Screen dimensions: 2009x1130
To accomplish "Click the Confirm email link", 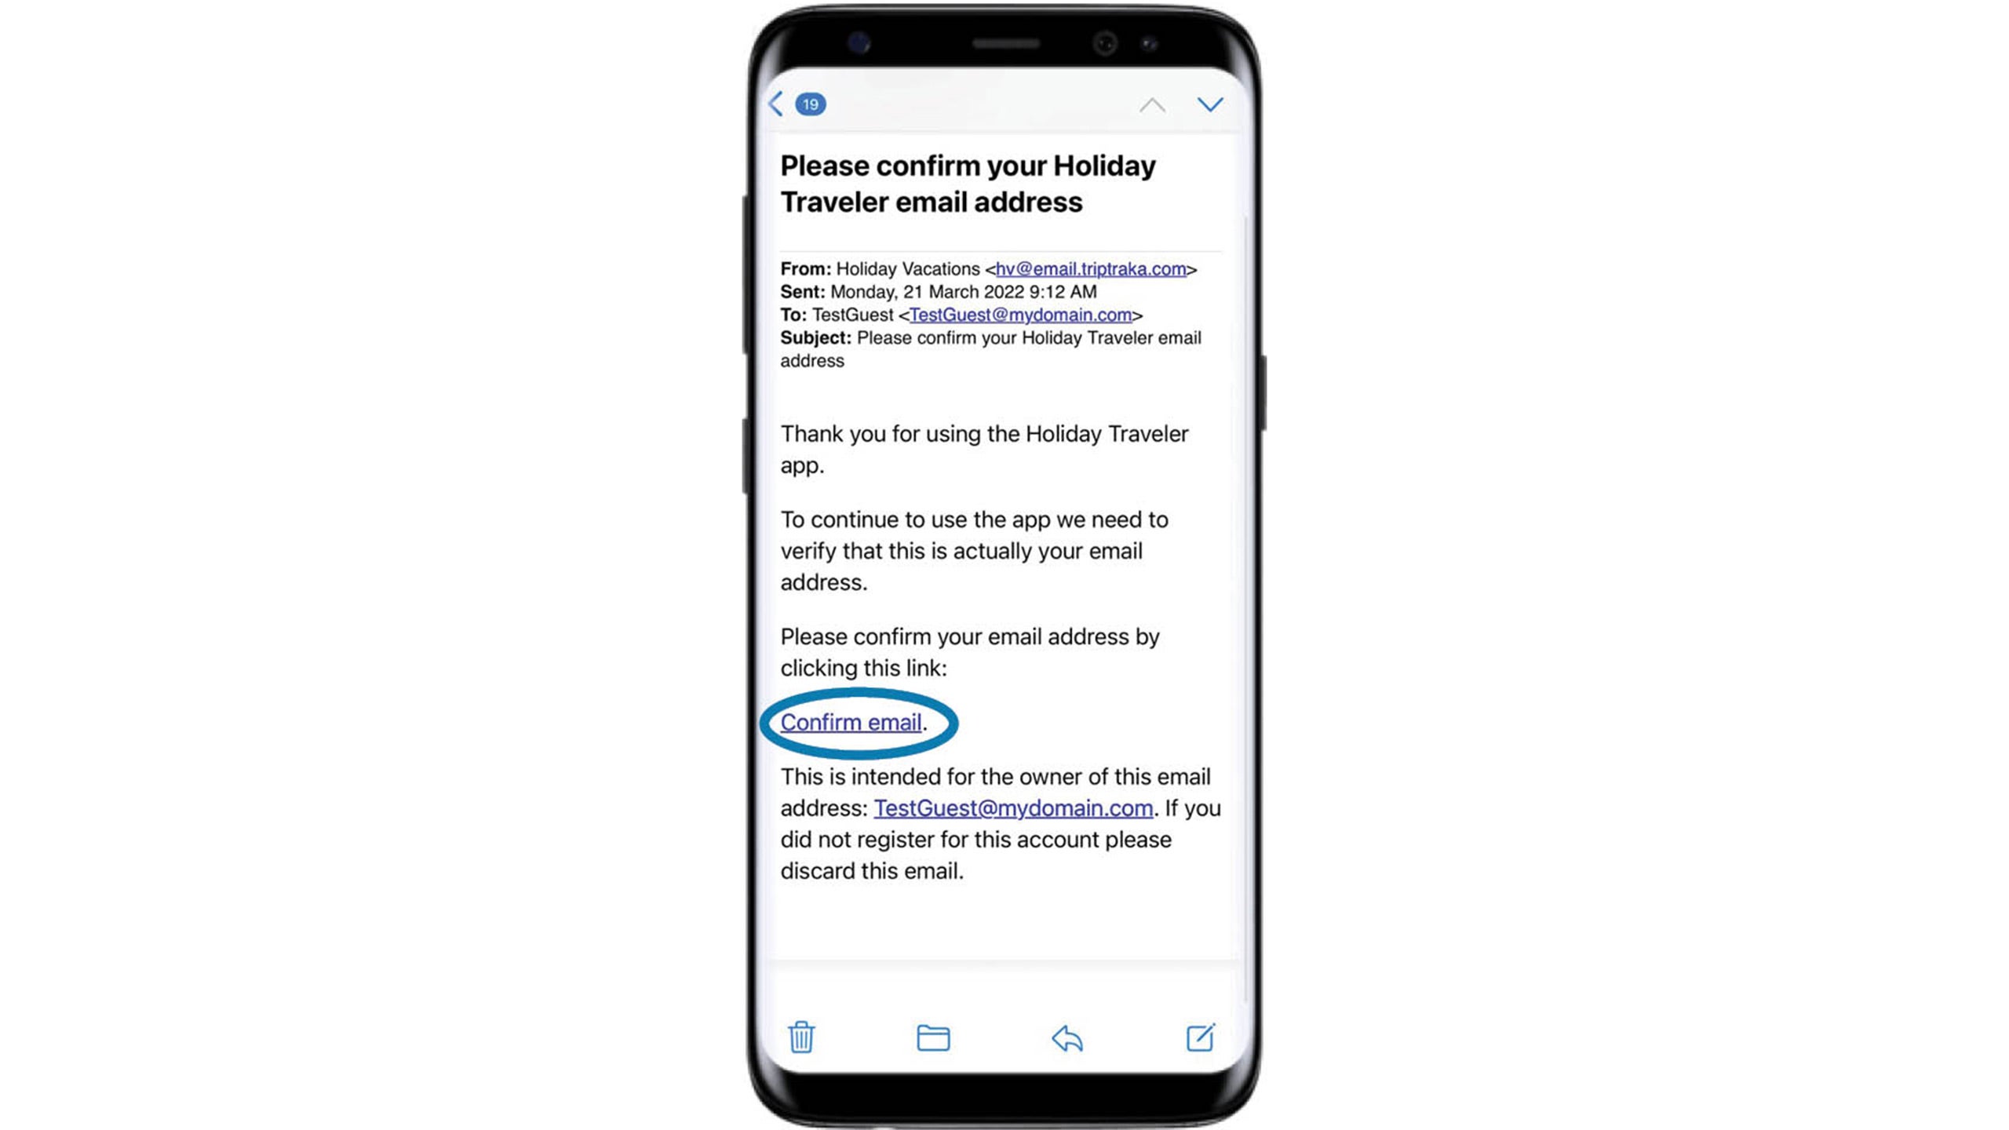I will point(850,722).
